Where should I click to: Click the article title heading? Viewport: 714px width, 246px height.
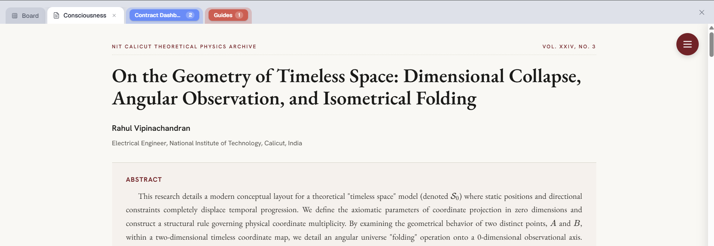point(346,88)
